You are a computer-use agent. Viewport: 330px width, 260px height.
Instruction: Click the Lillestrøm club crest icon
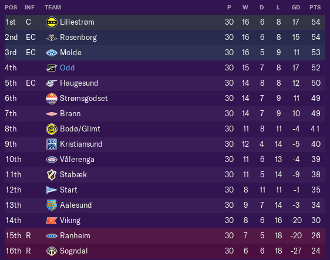click(51, 22)
